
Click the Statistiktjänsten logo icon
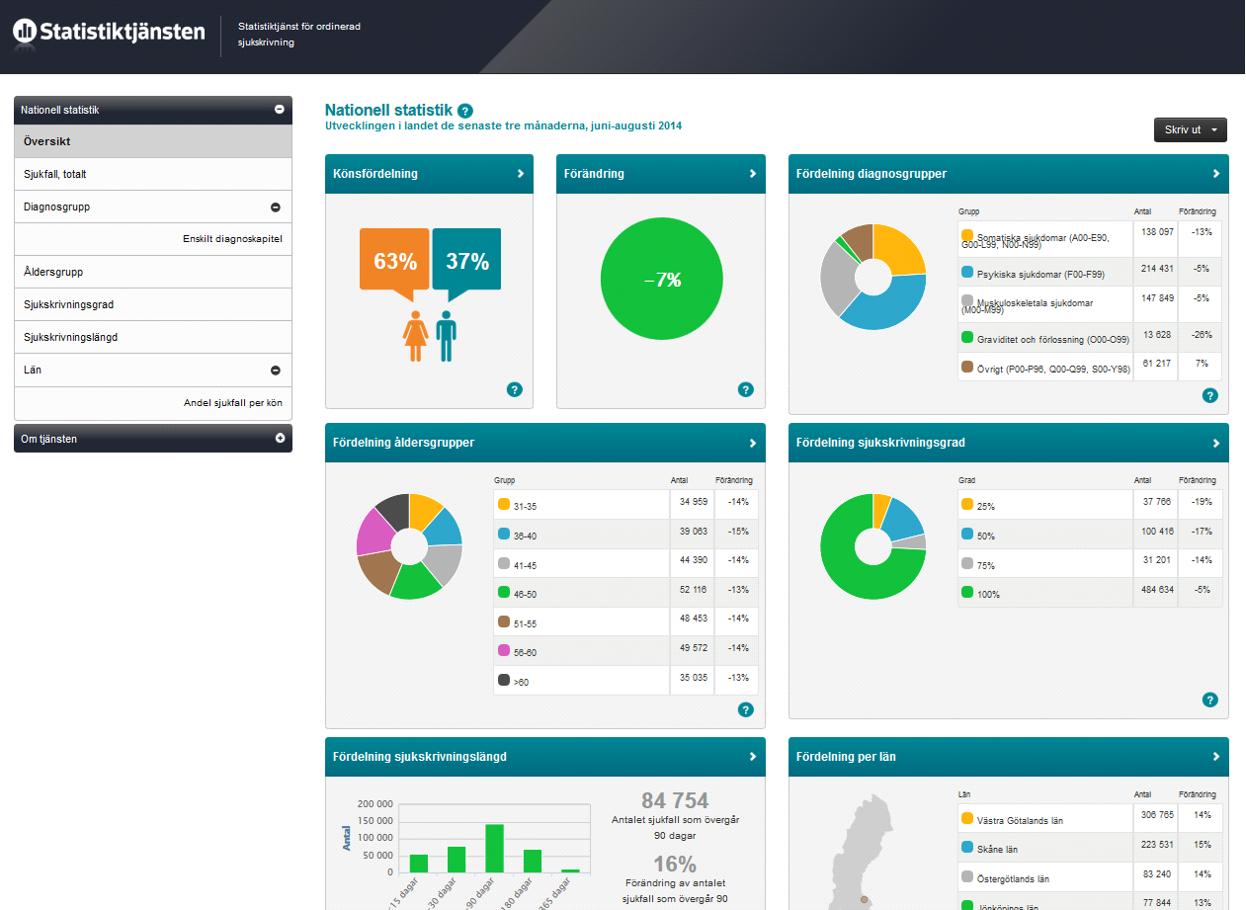[26, 32]
